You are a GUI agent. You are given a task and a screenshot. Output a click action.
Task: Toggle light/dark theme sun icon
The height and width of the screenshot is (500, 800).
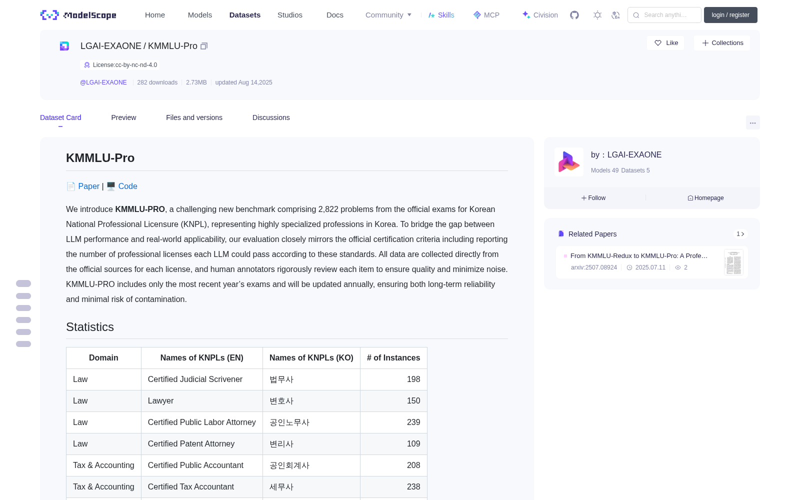pyautogui.click(x=597, y=15)
